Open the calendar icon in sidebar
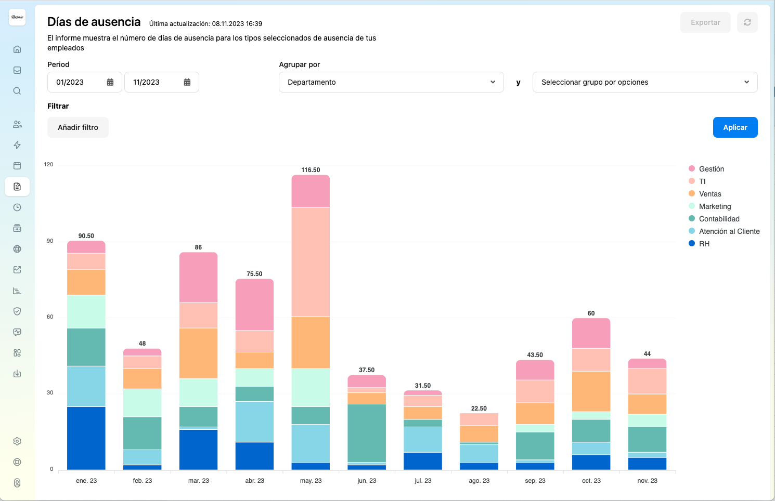The image size is (775, 501). [x=17, y=166]
